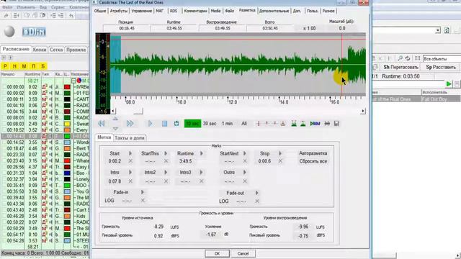The image size is (461, 259).
Task: Click the green WAV waveform icon
Action: pos(315,124)
